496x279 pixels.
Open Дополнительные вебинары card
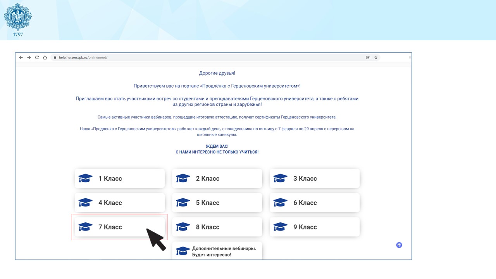point(217,251)
